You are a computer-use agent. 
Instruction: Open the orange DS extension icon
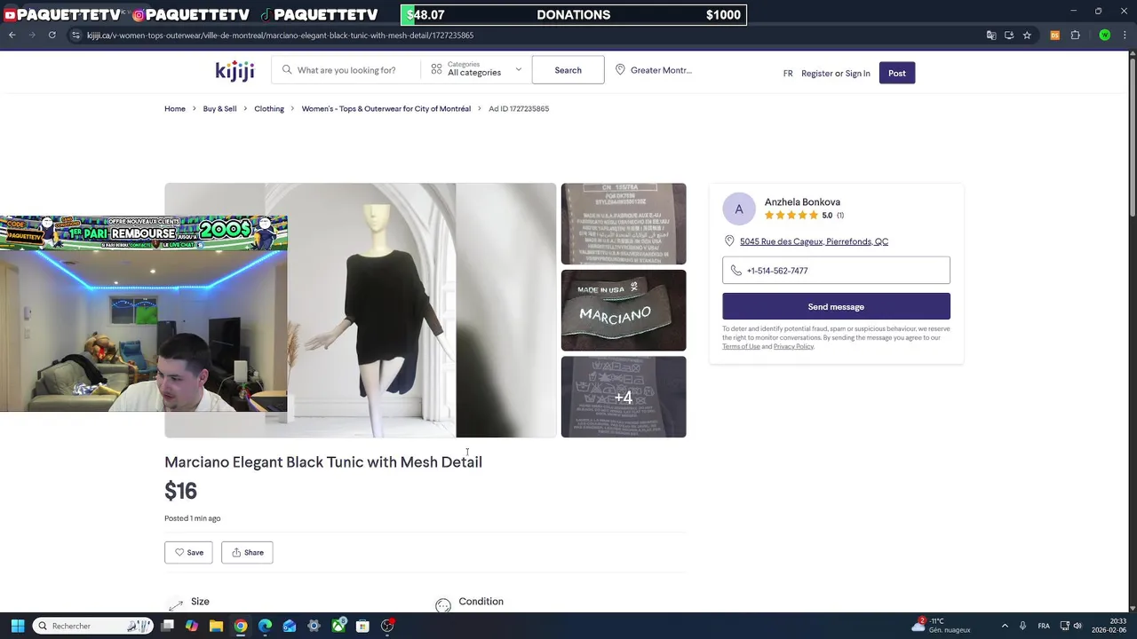[x=1054, y=35]
